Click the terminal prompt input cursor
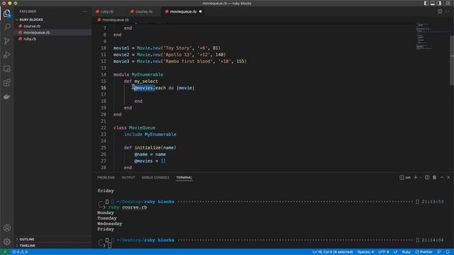The height and width of the screenshot is (255, 454). click(110, 246)
